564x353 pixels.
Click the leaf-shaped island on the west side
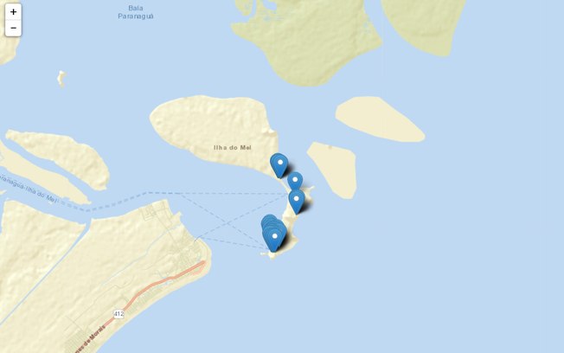[x=60, y=158]
